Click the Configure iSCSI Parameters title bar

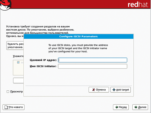click(x=79, y=36)
